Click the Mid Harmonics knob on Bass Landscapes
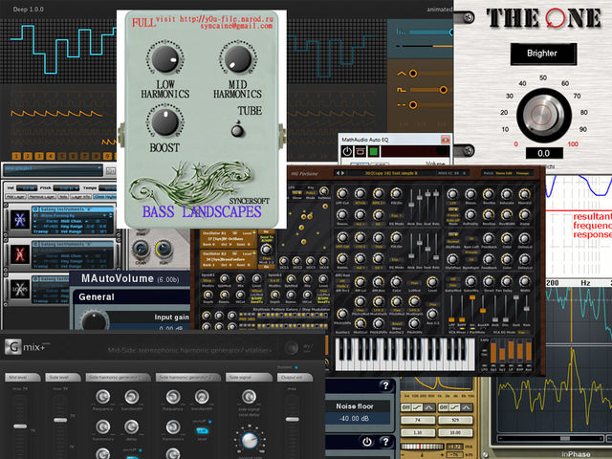Viewport: 612px width, 459px height. point(238,59)
